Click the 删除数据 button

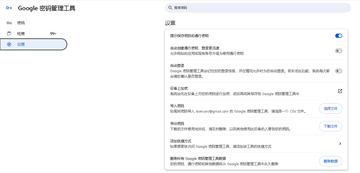(x=331, y=161)
